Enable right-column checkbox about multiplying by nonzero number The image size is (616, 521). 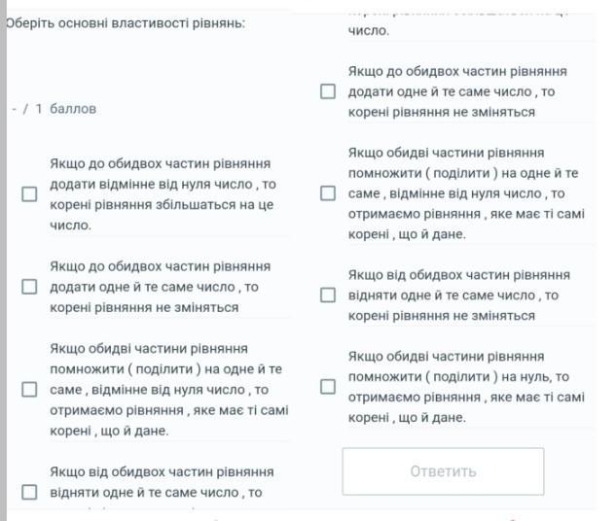coord(328,193)
